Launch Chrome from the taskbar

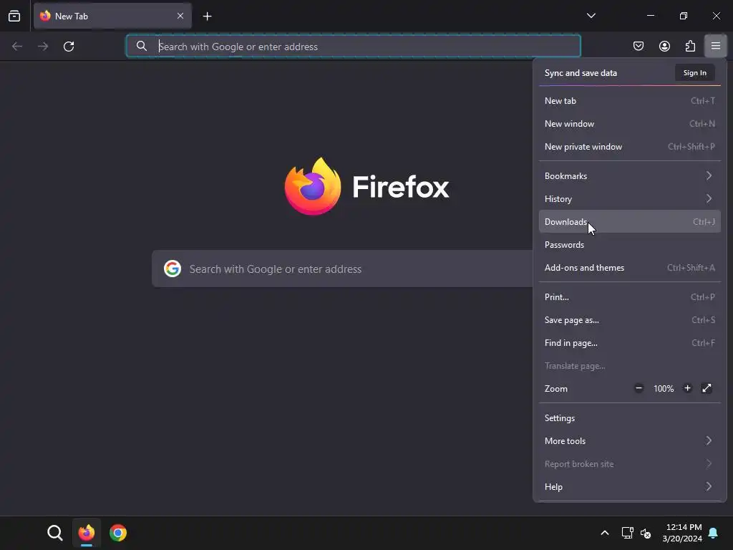pyautogui.click(x=118, y=533)
